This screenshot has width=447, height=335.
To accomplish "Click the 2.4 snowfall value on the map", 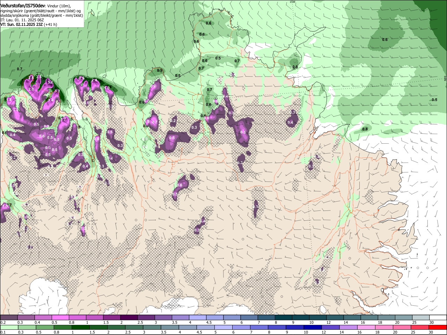I will 94,80.
